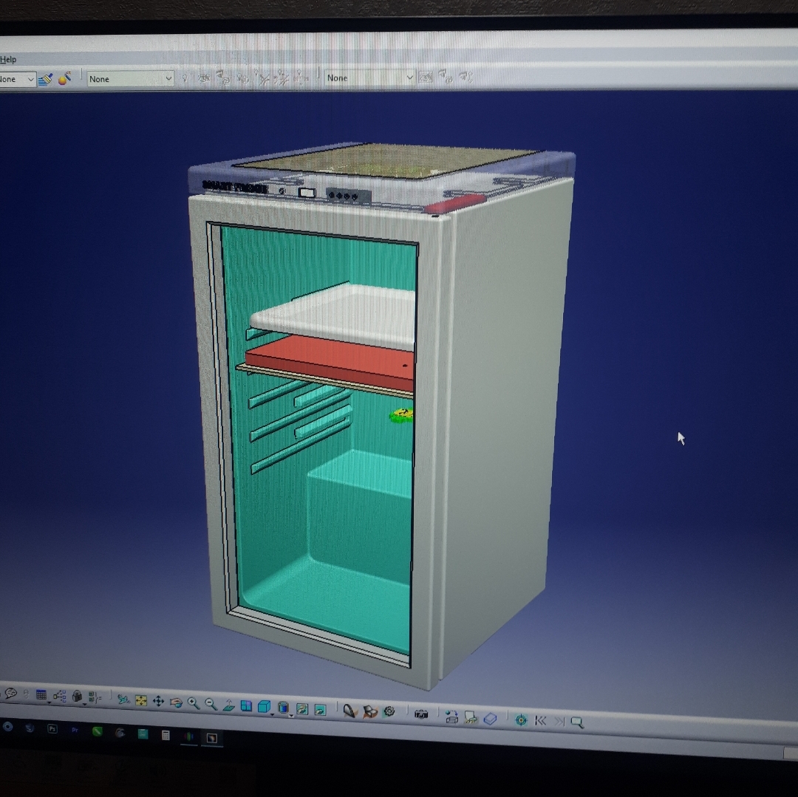This screenshot has width=798, height=797.
Task: Open the rightmost None dropdown in the toolbar
Action: [370, 78]
